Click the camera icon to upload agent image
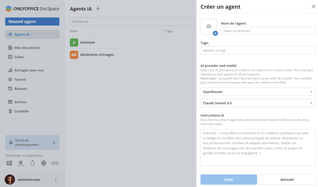Screen dimensions: 318x187 (209, 26)
